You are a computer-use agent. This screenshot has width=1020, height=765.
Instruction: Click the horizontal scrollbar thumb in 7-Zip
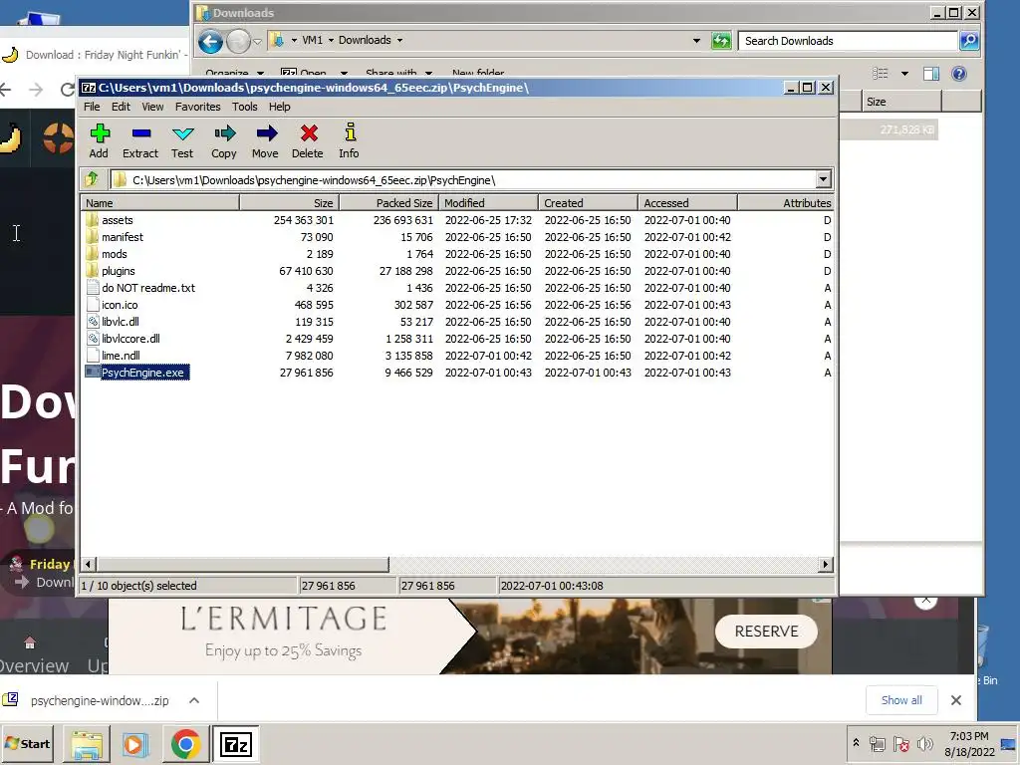click(x=242, y=564)
